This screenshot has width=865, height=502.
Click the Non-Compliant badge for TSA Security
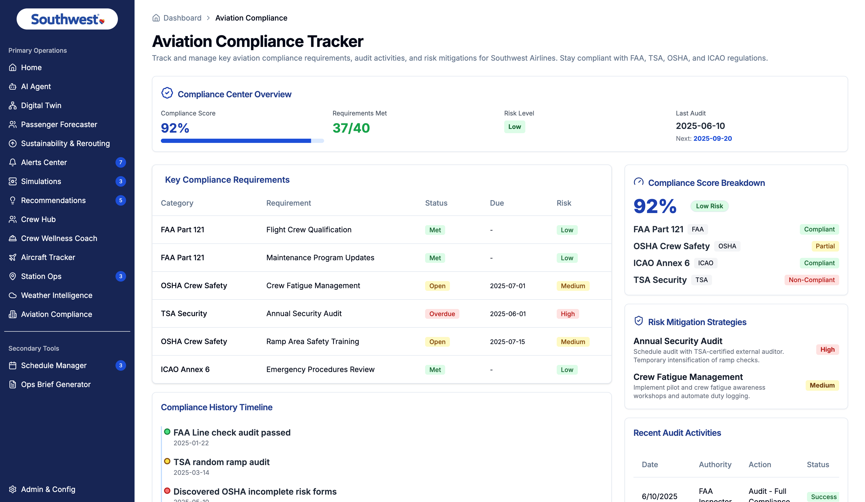[x=811, y=280]
